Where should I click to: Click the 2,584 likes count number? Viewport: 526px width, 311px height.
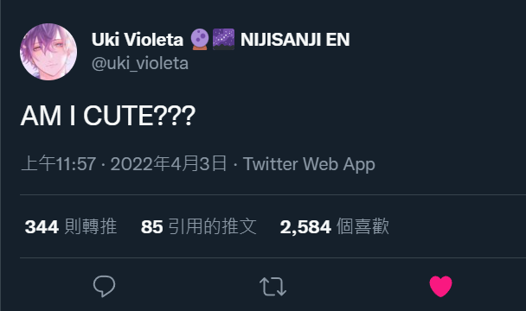(x=305, y=227)
